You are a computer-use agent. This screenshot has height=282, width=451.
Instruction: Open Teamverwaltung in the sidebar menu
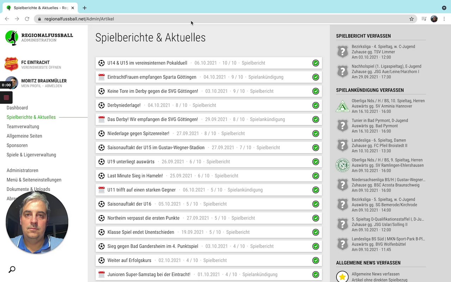(23, 127)
